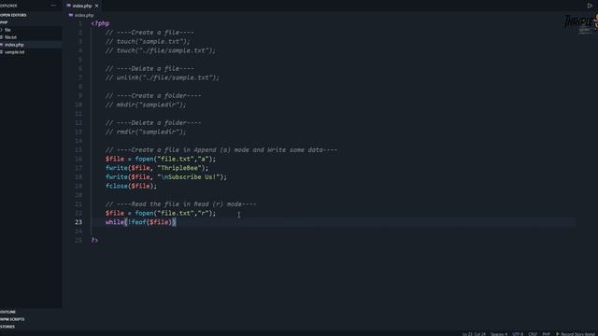Image resolution: width=598 pixels, height=336 pixels.
Task: Click the unlink("./file/sample.txt") comment line
Action: point(162,77)
